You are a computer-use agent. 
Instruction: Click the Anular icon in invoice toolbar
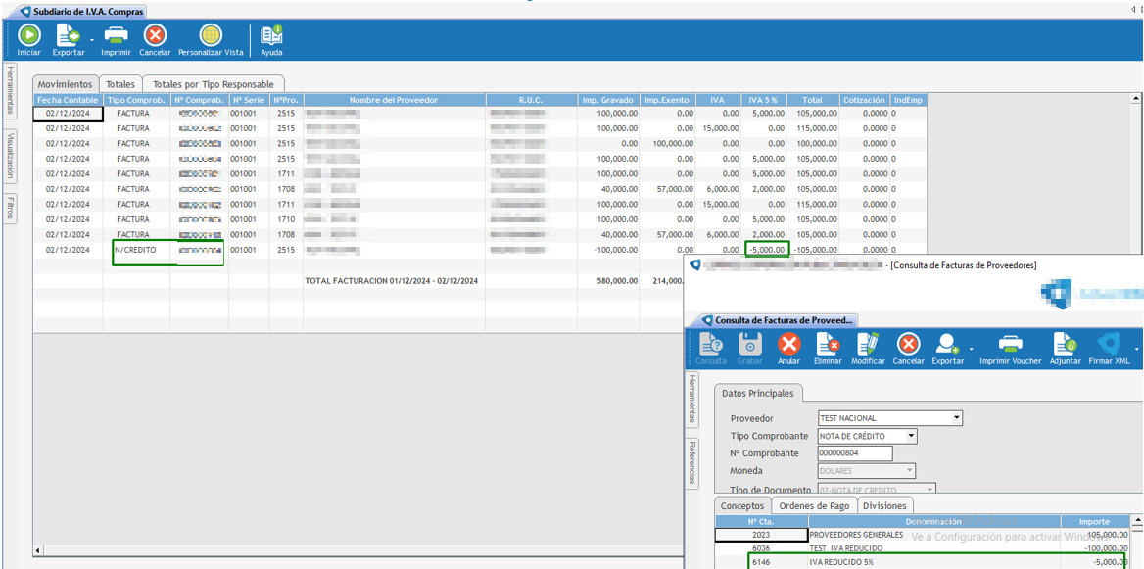[x=788, y=345]
